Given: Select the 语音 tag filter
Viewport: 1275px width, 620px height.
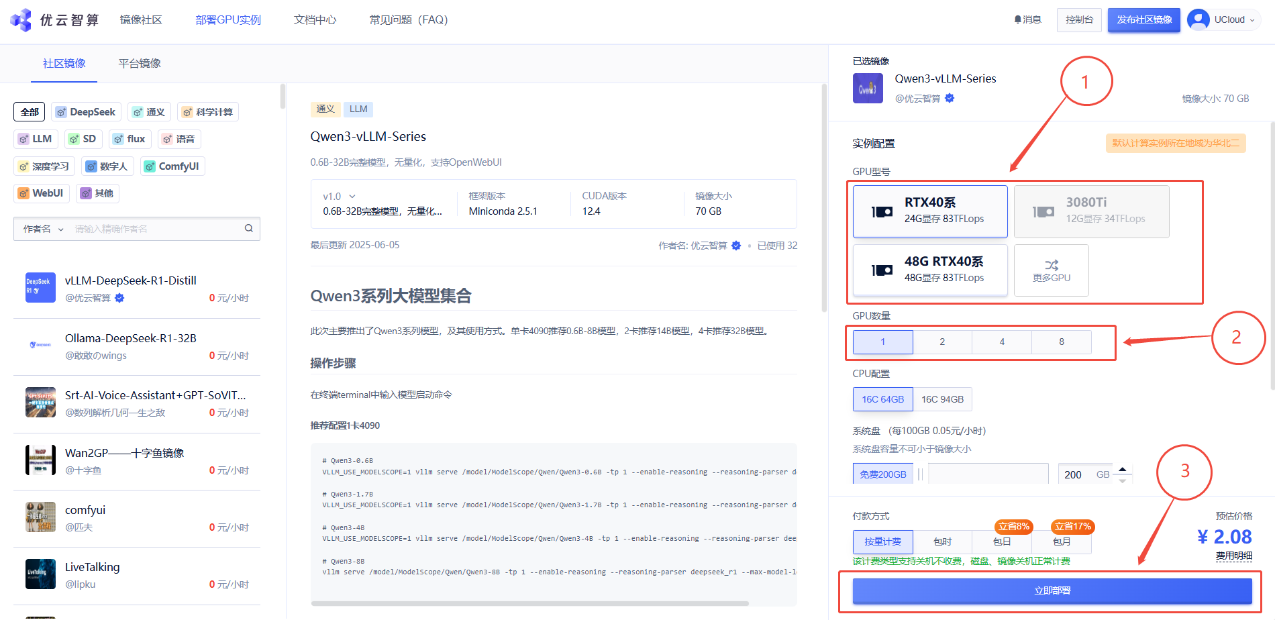Looking at the screenshot, I should click(x=179, y=139).
